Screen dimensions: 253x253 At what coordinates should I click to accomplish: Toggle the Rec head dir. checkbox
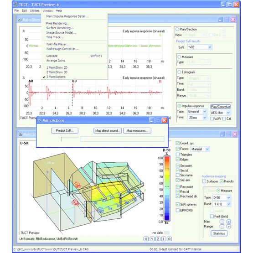(x=178, y=196)
